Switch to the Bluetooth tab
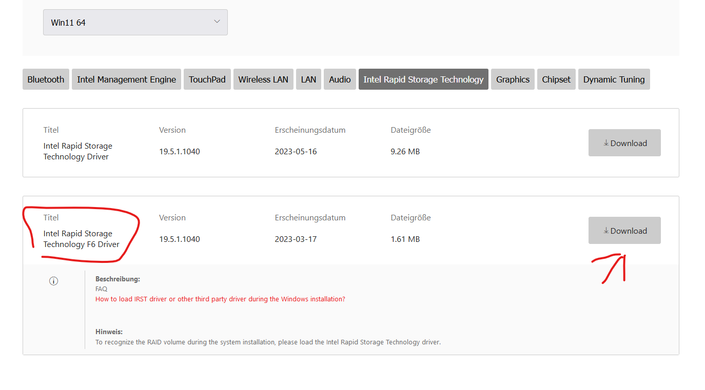705x390 pixels. [46, 79]
